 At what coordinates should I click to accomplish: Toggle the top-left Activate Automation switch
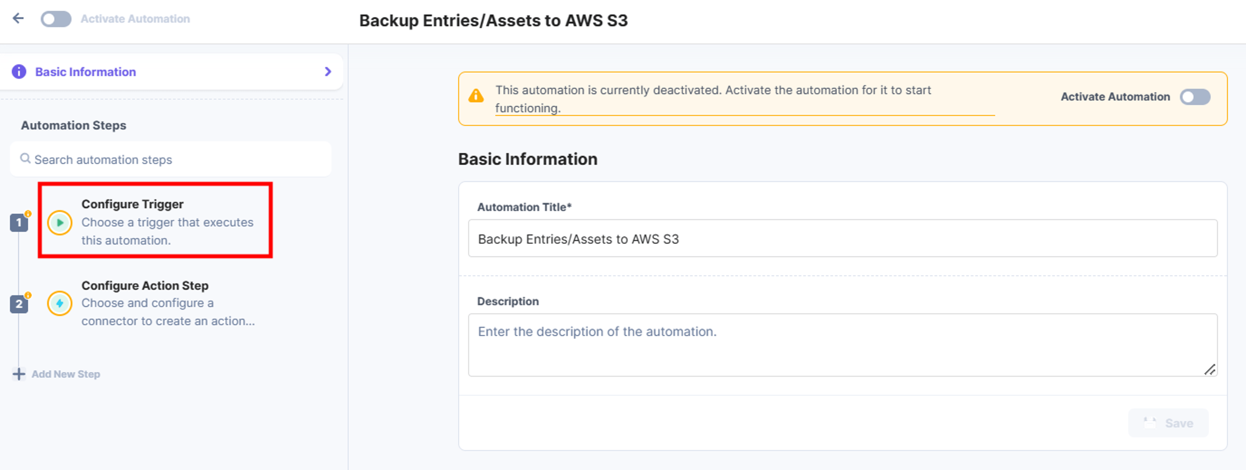(55, 19)
